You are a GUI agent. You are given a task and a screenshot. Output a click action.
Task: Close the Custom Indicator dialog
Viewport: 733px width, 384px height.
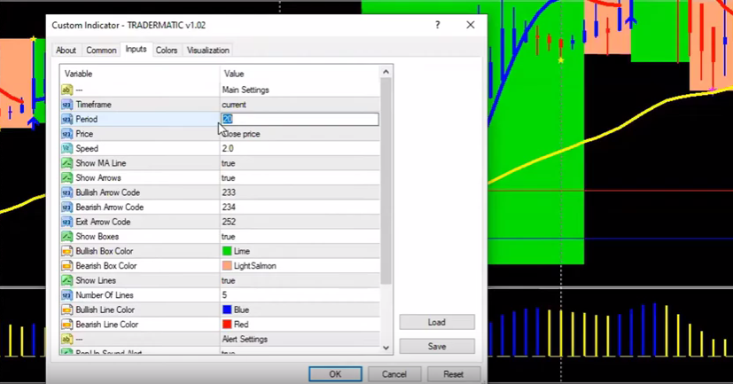coord(471,25)
